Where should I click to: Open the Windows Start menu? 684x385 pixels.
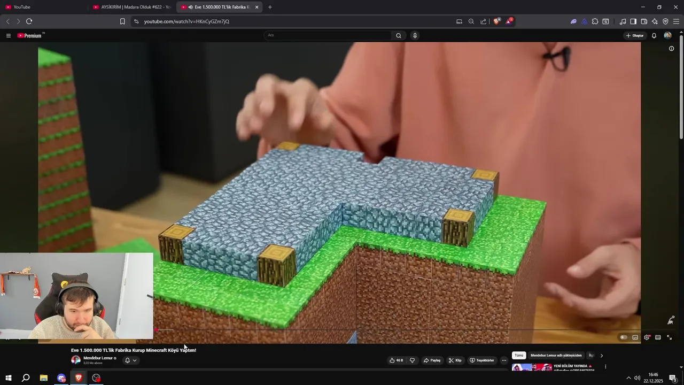pos(9,378)
